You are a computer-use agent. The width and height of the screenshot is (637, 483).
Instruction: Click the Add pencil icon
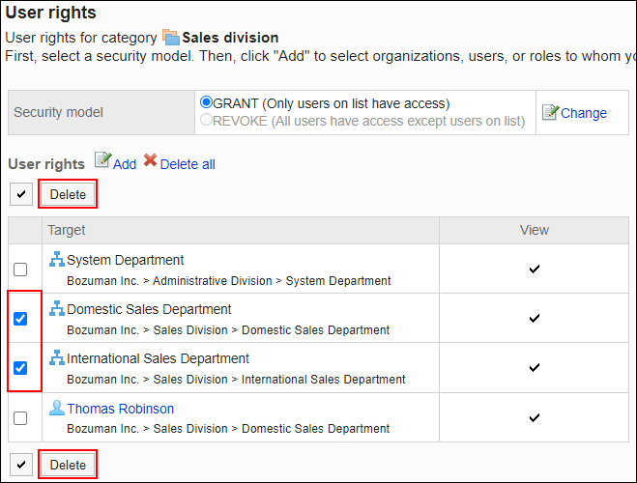102,160
